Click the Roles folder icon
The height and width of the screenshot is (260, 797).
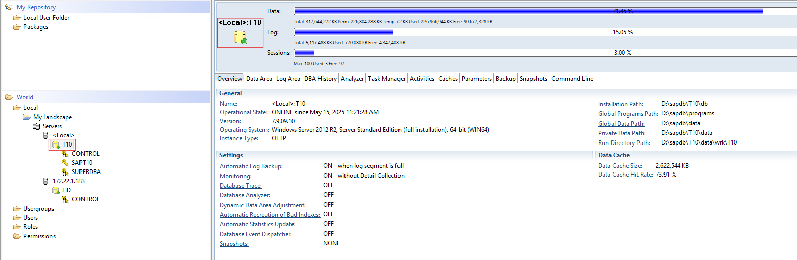[17, 227]
